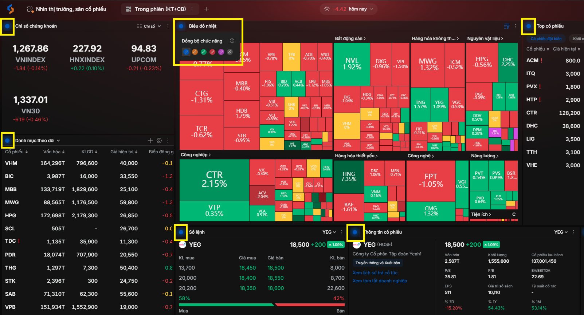
Task: Open the watchlist three-dot menu
Action: [x=168, y=141]
